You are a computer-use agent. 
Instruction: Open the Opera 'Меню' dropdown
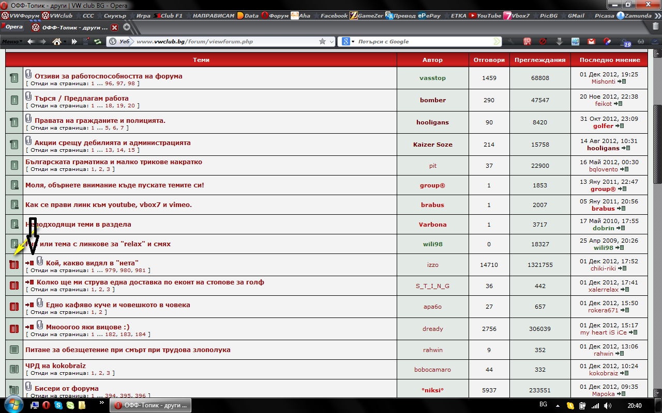point(11,41)
